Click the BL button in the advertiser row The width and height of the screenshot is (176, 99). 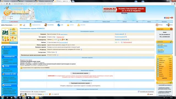67,40
